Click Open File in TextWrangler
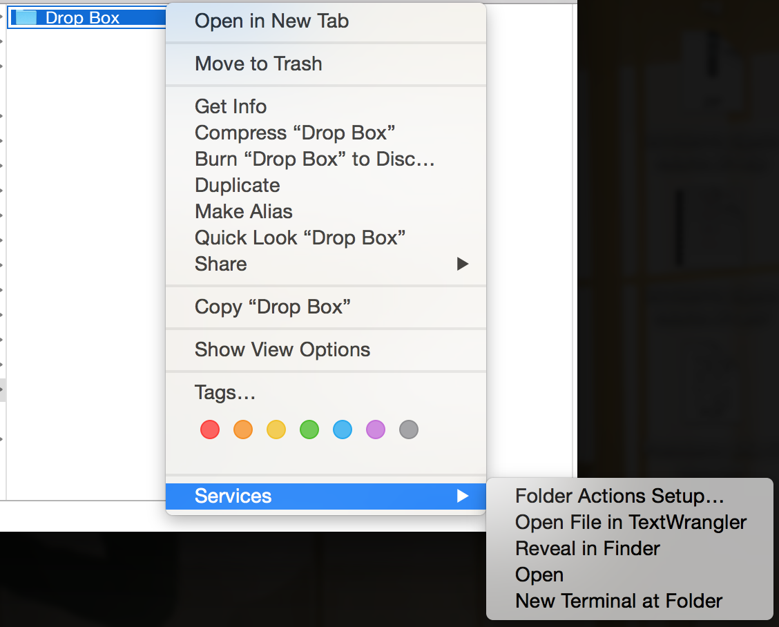 [631, 523]
